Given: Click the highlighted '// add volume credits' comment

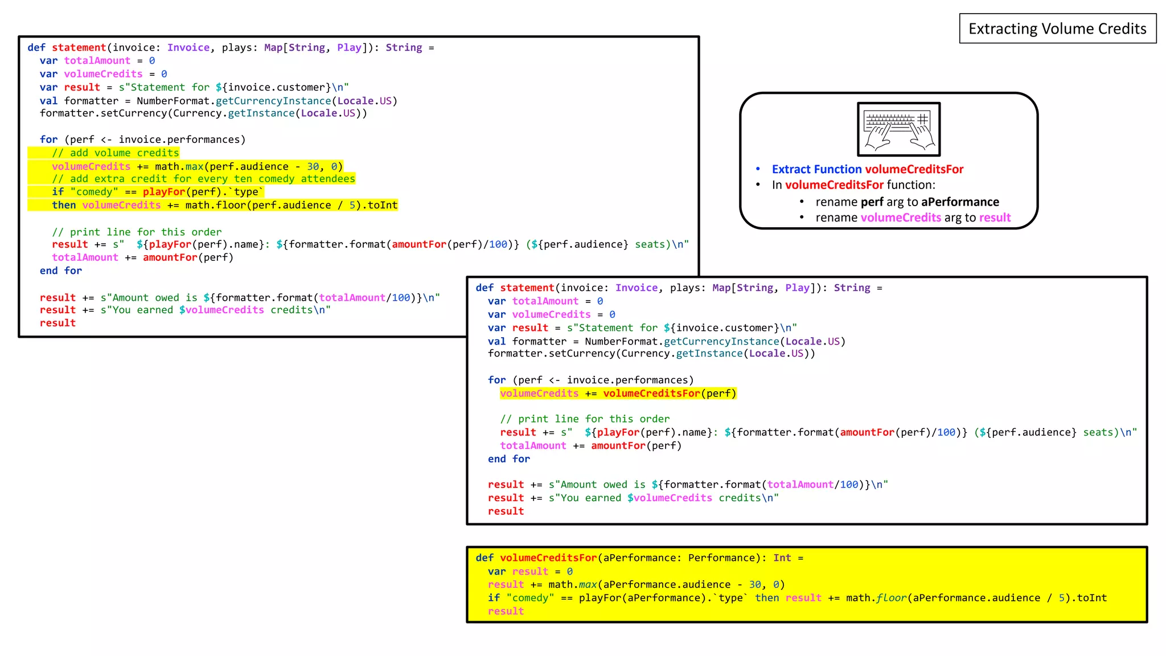Looking at the screenshot, I should pos(115,153).
